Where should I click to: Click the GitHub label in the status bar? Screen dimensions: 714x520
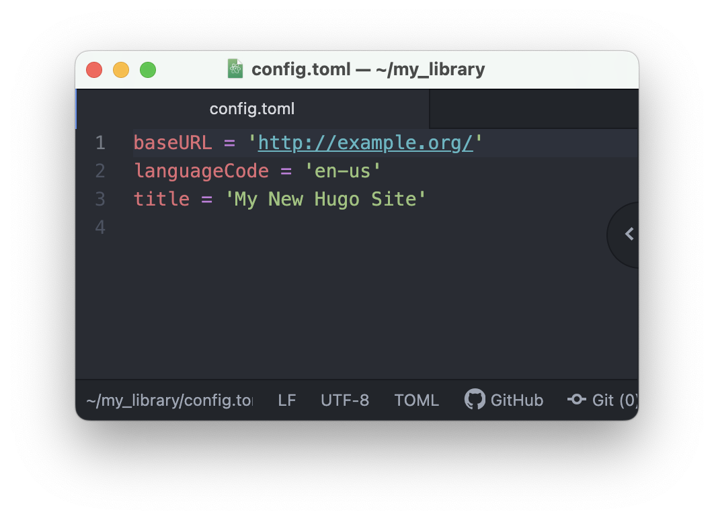(516, 400)
